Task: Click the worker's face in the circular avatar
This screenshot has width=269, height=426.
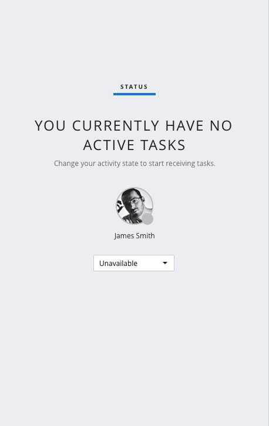Action: point(133,204)
